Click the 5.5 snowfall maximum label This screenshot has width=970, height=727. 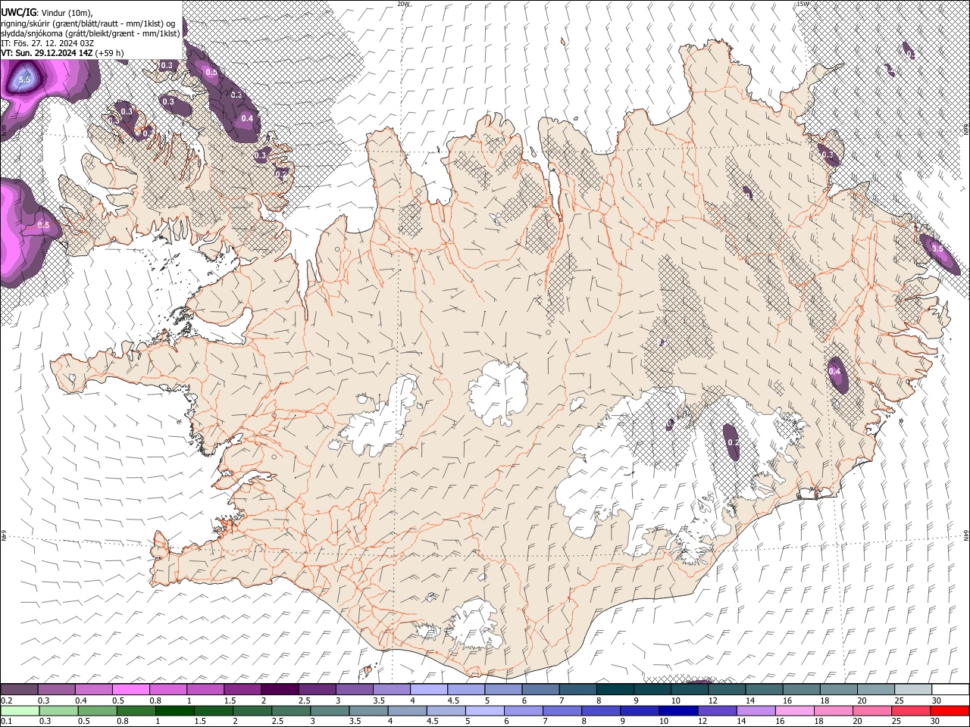(x=24, y=79)
